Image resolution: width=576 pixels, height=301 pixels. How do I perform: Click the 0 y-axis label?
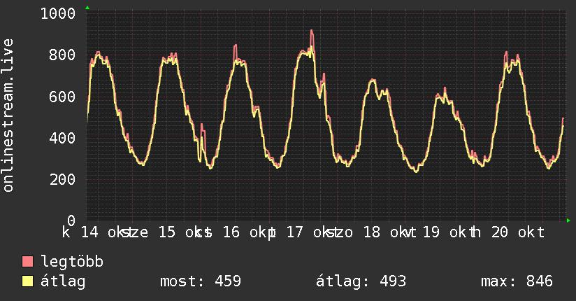tap(71, 220)
